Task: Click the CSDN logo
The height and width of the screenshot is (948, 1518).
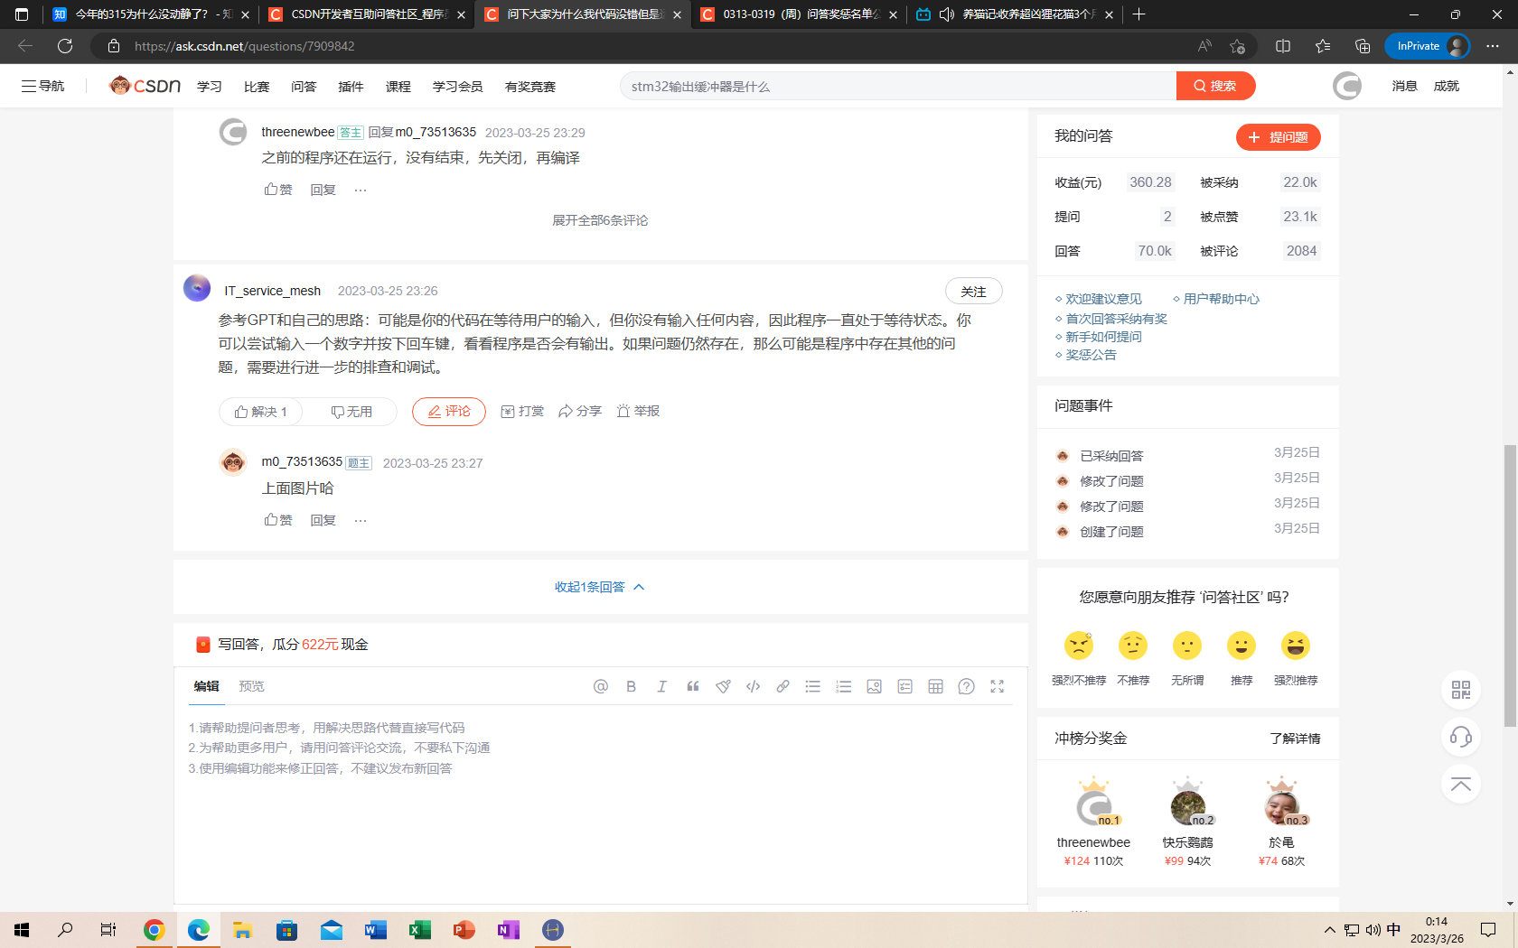Action: [x=145, y=86]
